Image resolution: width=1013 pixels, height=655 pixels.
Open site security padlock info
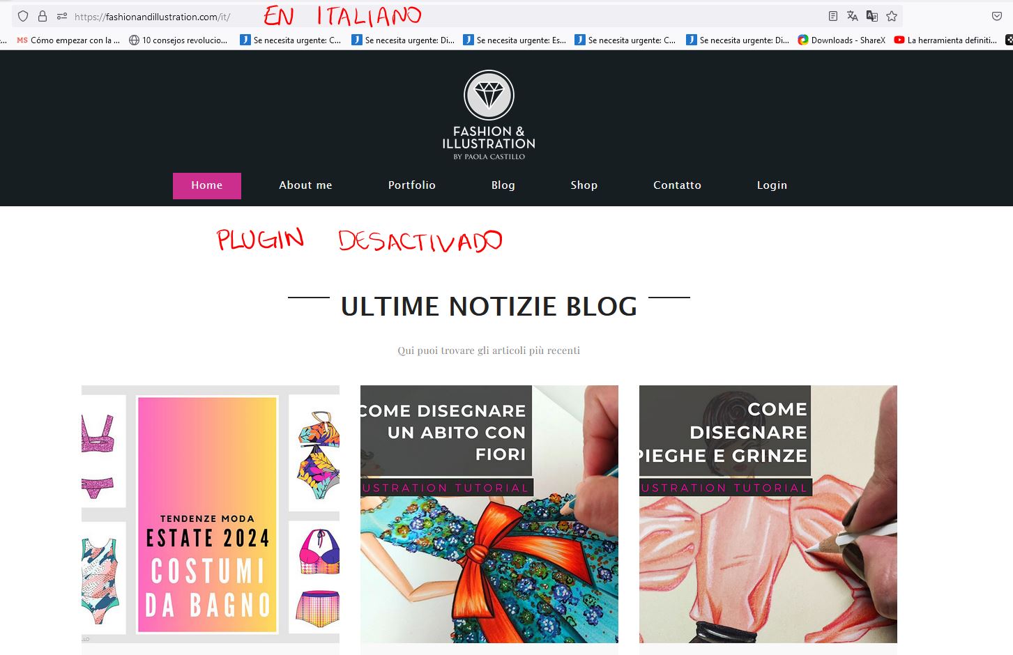(43, 16)
